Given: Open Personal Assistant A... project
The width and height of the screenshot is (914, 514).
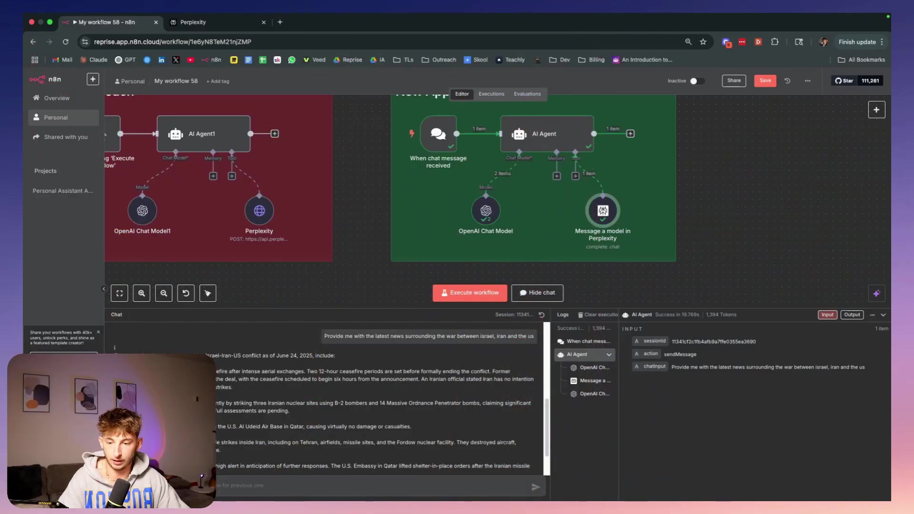Looking at the screenshot, I should pyautogui.click(x=63, y=191).
